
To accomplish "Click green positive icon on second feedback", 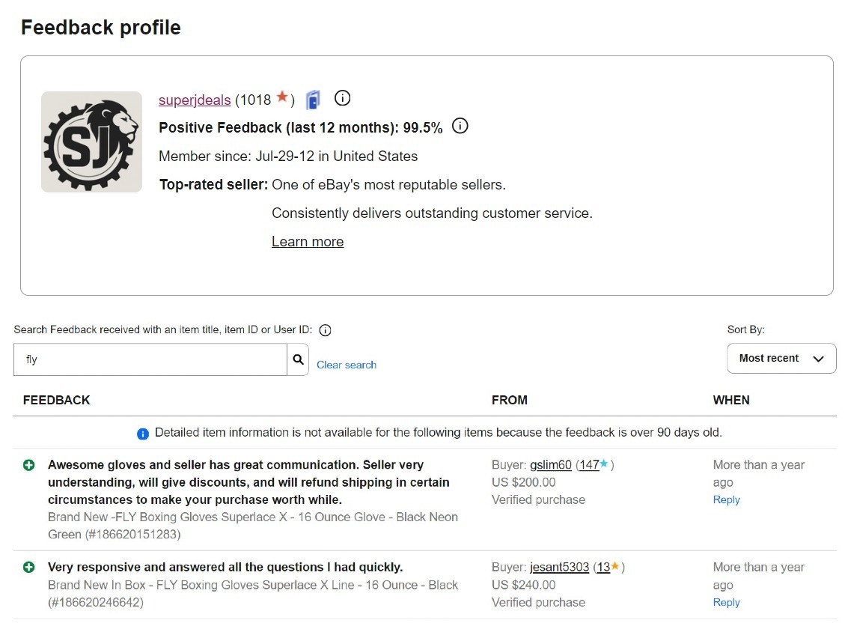I will coord(29,568).
